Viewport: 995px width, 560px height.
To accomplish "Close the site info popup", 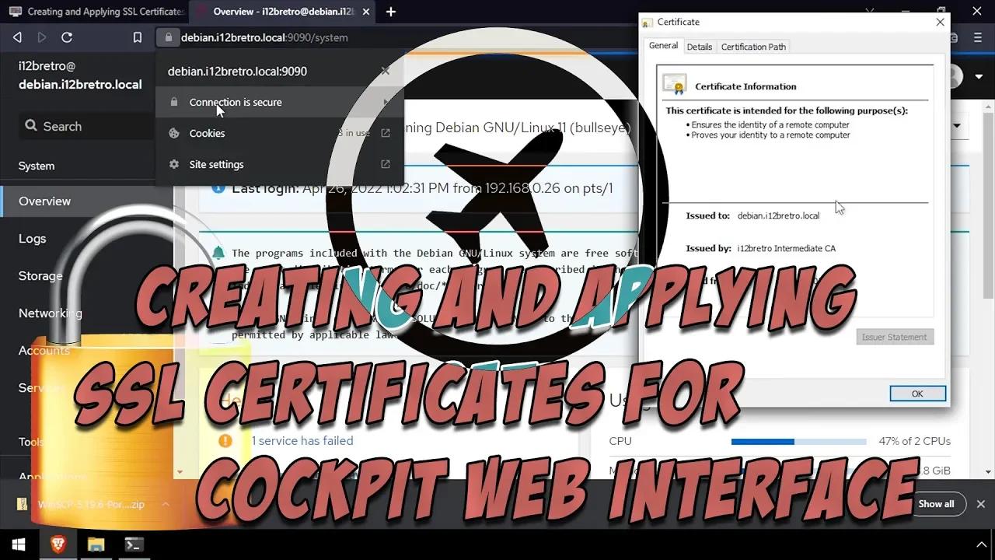I will pos(385,71).
